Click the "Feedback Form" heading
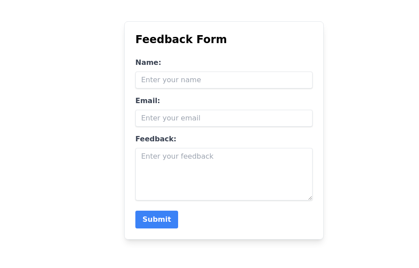 coord(181,40)
